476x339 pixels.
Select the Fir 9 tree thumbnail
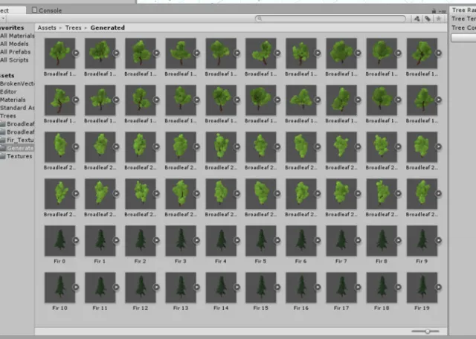pyautogui.click(x=422, y=241)
